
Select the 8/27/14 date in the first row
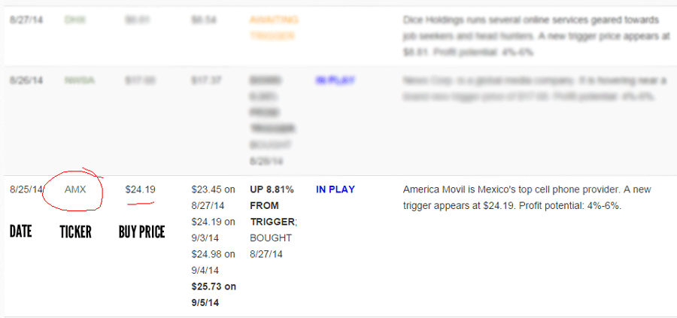(x=26, y=20)
